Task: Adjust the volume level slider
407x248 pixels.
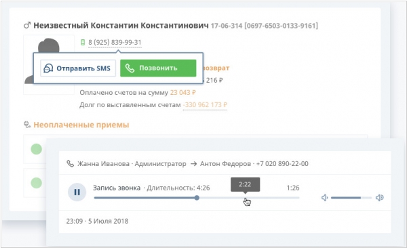Action: click(x=351, y=198)
